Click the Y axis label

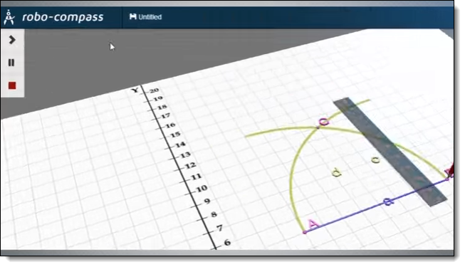135,90
